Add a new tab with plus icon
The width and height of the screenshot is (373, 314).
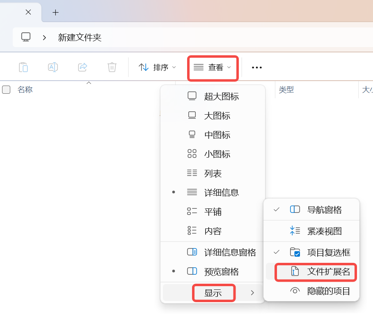(56, 12)
